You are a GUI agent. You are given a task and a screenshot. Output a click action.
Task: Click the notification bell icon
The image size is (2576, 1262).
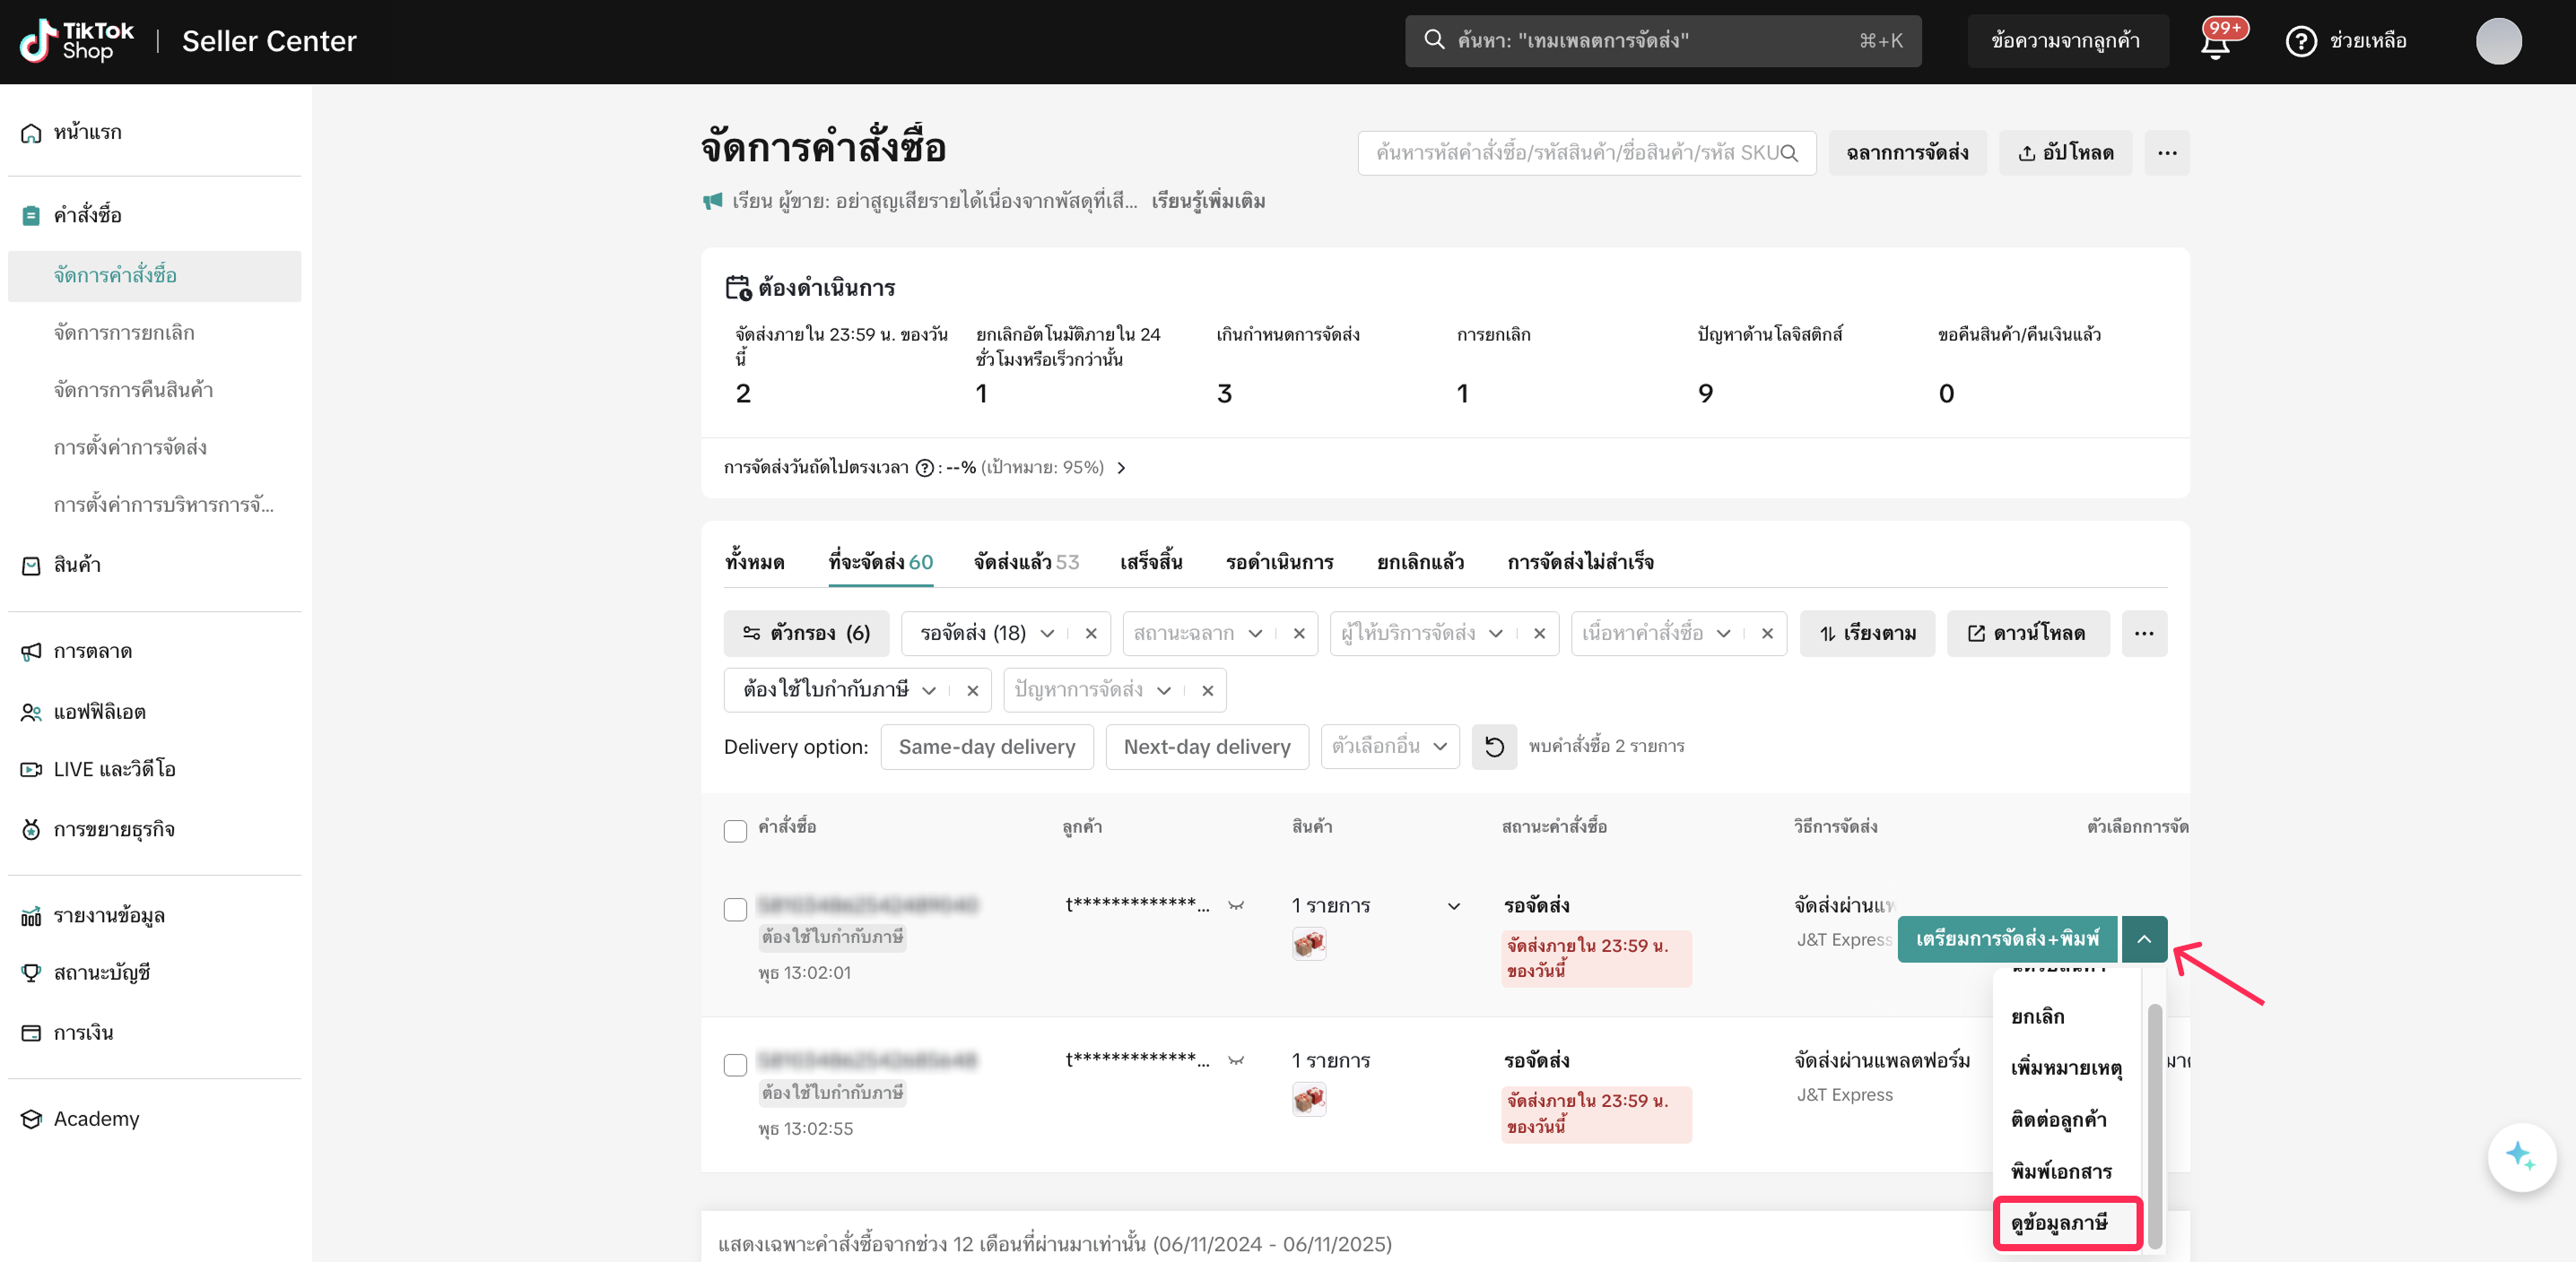tap(2216, 43)
